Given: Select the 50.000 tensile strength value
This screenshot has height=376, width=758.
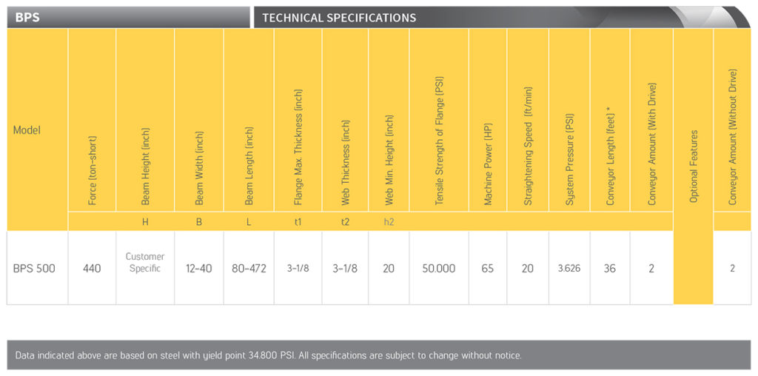Looking at the screenshot, I should click(438, 268).
